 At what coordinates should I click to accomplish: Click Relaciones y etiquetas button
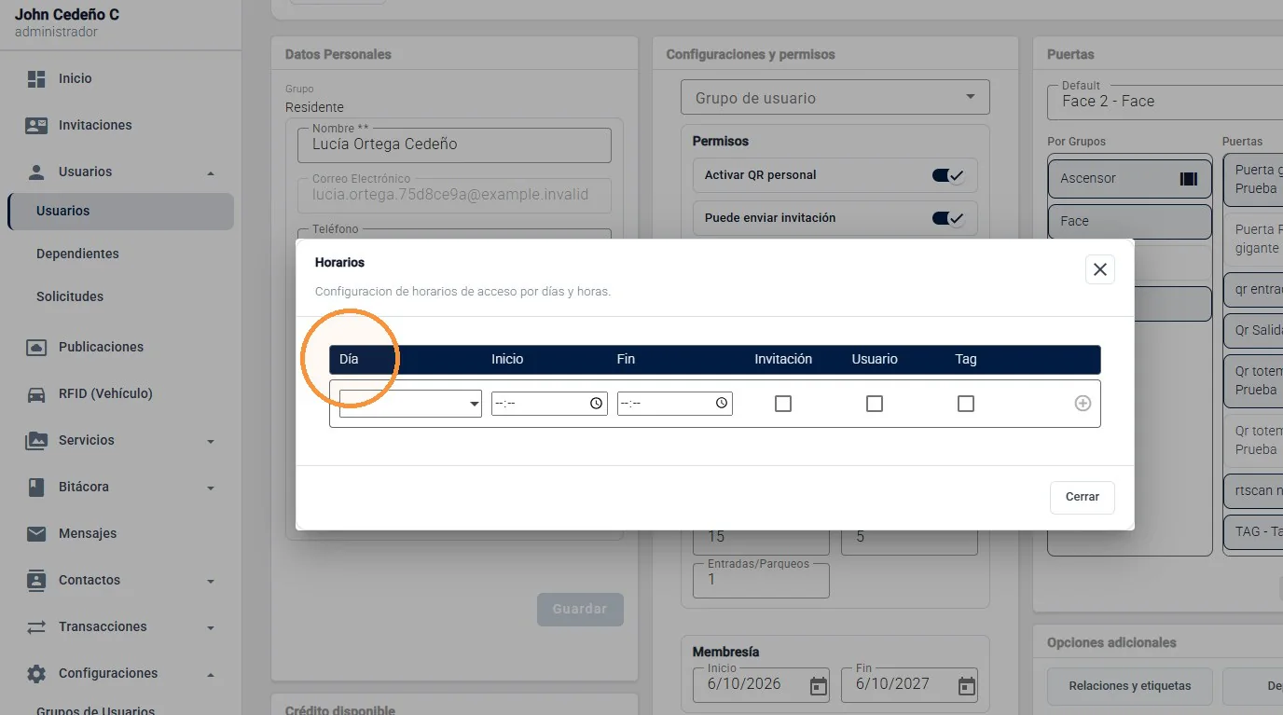tap(1130, 685)
